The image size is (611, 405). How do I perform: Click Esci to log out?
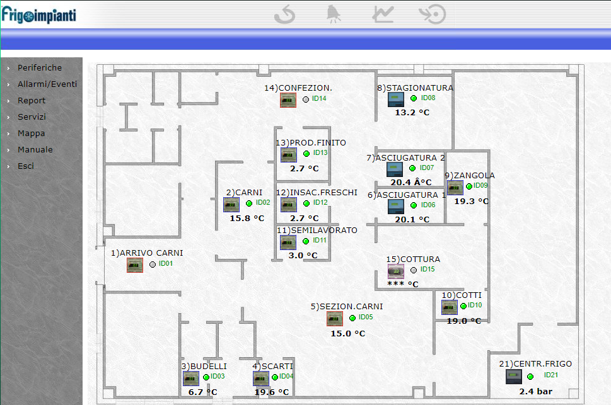click(x=26, y=166)
